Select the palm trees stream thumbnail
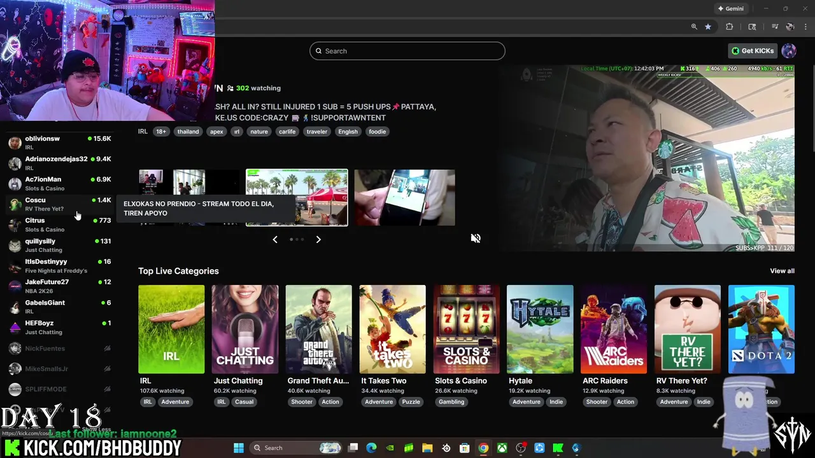This screenshot has width=815, height=458. point(297,198)
